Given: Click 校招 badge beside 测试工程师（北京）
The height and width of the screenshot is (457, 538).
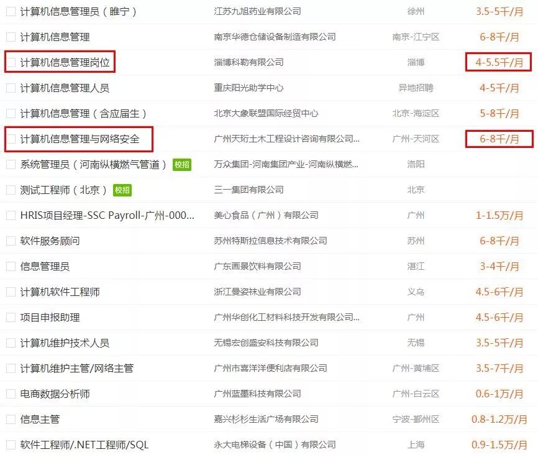Looking at the screenshot, I should pos(122,190).
